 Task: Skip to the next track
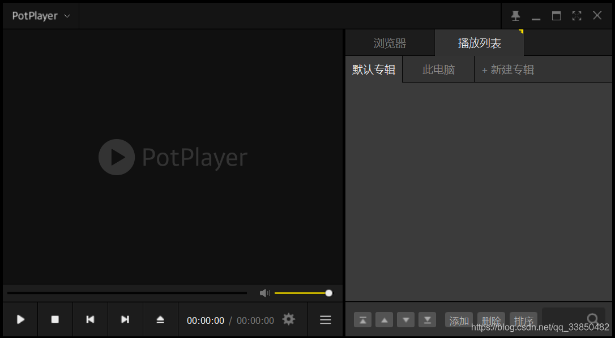tap(125, 319)
